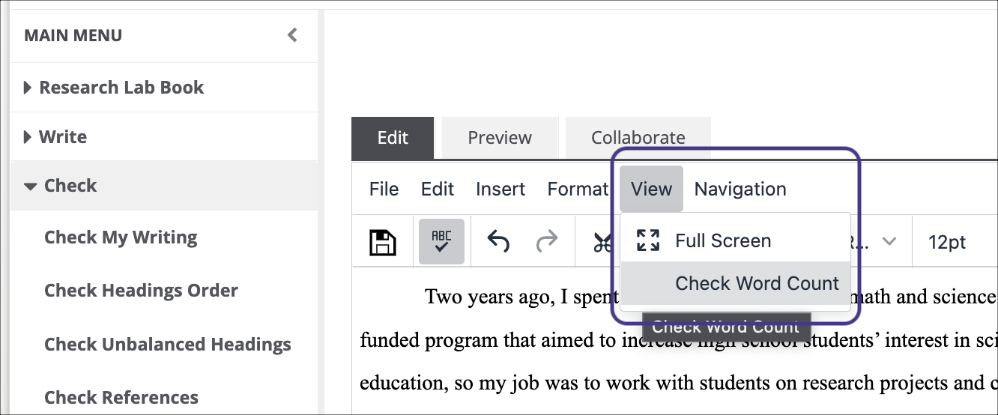Switch to the Collaborate tab

[638, 138]
